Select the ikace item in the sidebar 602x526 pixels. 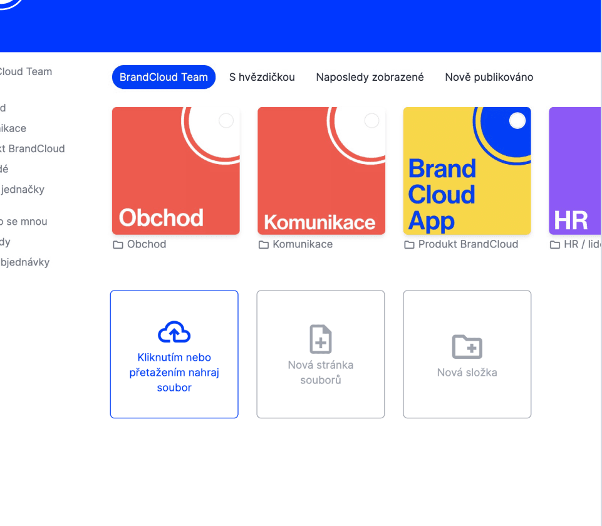pyautogui.click(x=13, y=128)
